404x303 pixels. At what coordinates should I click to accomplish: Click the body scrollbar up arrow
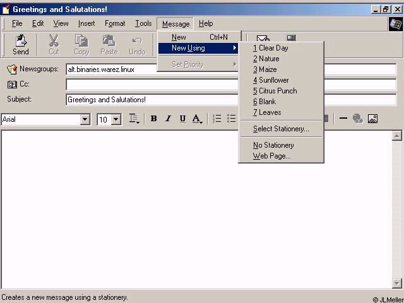click(x=397, y=136)
